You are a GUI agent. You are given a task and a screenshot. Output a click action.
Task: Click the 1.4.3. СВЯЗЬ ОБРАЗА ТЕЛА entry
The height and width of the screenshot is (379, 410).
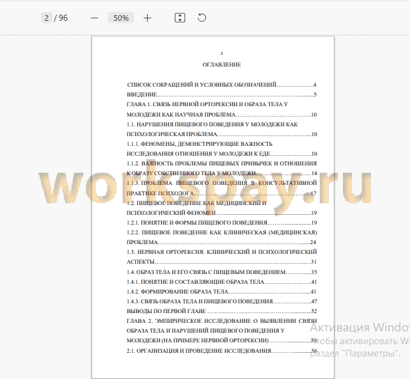coord(221,301)
